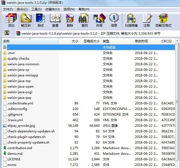The height and width of the screenshot is (168, 180).
Task: Click the scrollbar up arrow
Action: (x=177, y=41)
